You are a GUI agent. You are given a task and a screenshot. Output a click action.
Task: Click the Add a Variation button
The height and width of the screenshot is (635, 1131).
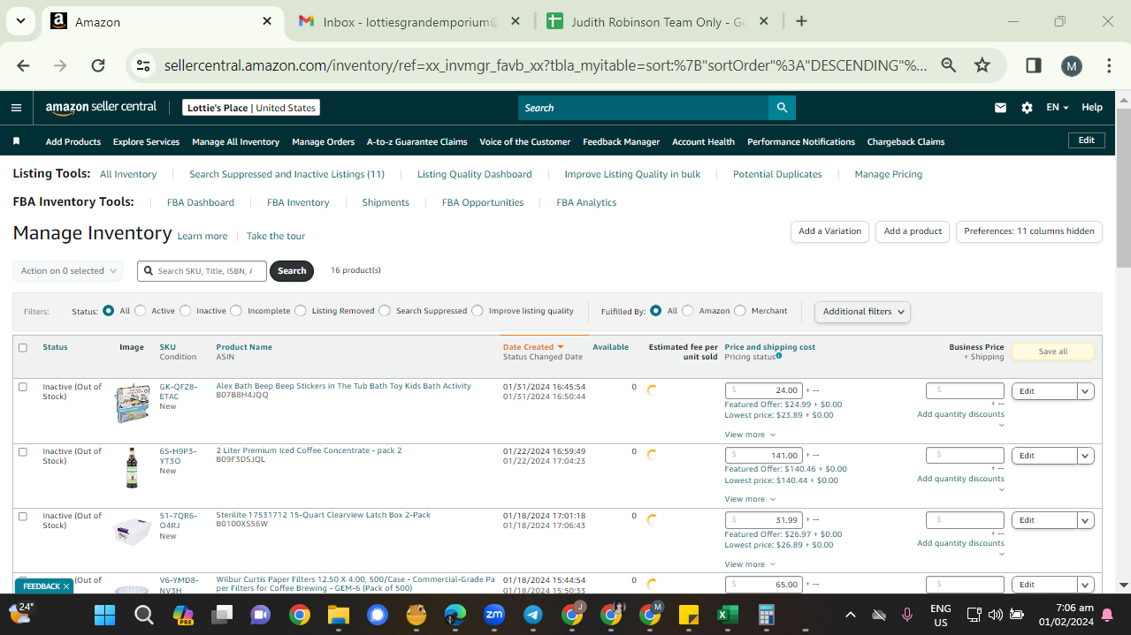point(829,231)
